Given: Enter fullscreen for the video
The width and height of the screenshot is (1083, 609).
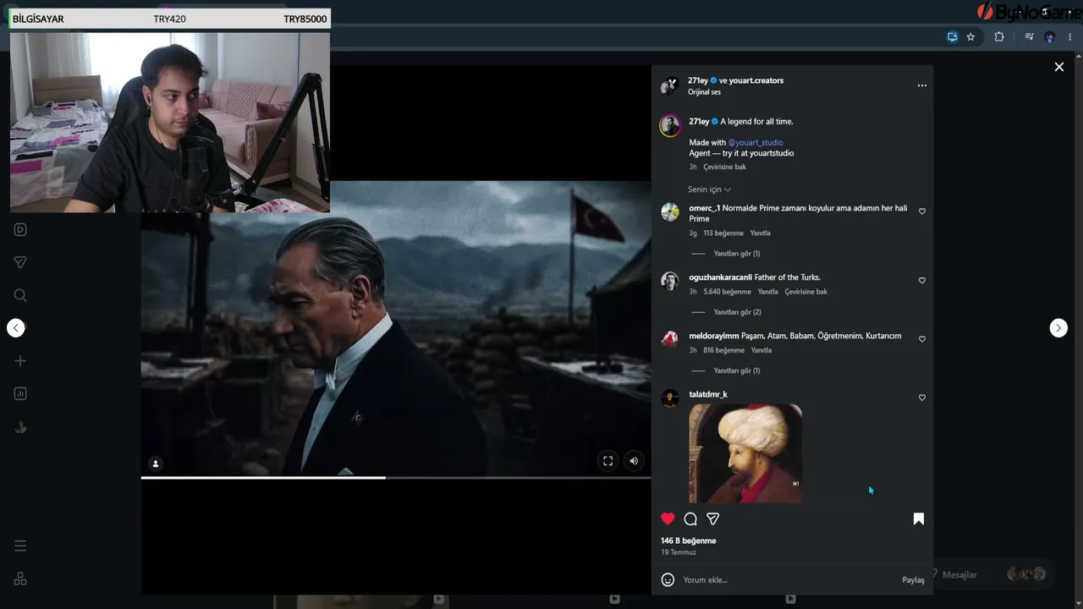Looking at the screenshot, I should [x=607, y=461].
